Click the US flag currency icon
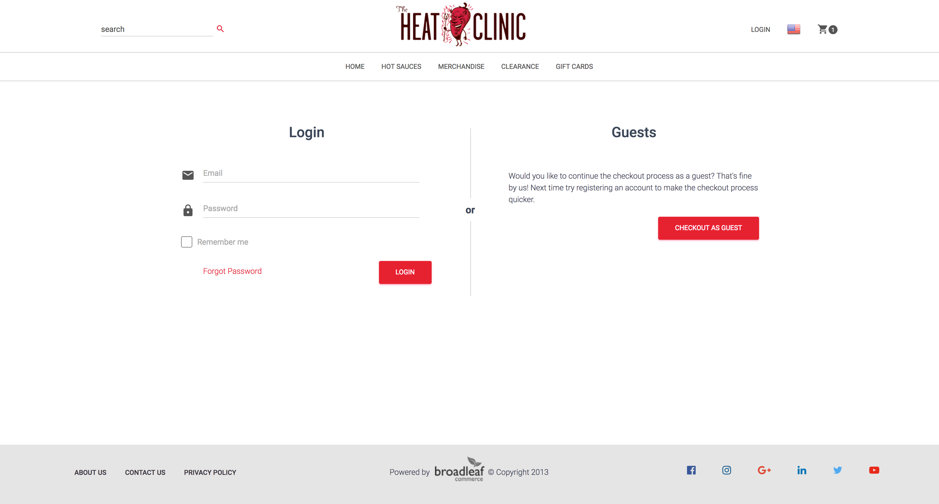Screen dimensions: 939x504 tap(794, 29)
